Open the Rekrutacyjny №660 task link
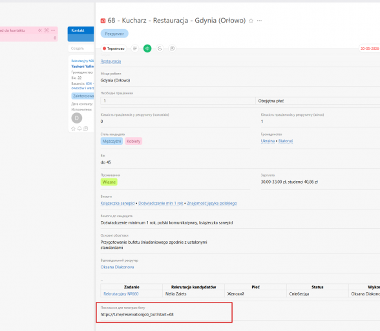Viewport: 380px width, 331px height. click(x=121, y=294)
